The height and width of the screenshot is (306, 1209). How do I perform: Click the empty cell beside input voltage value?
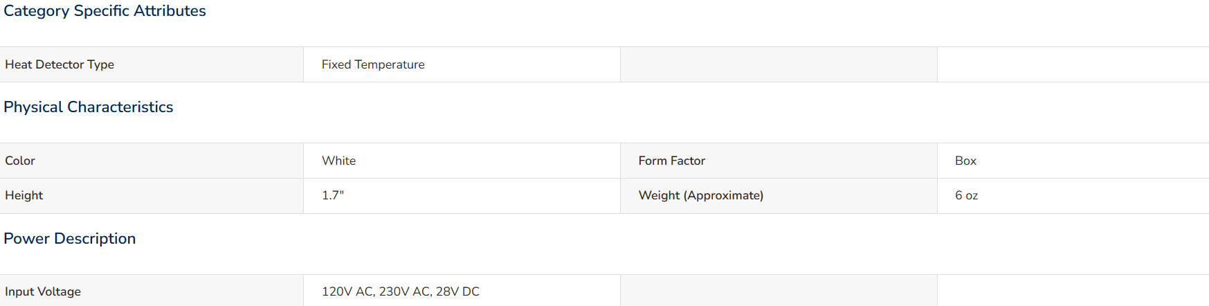(779, 291)
